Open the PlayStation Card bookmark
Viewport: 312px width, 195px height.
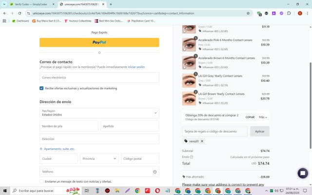coord(141,21)
